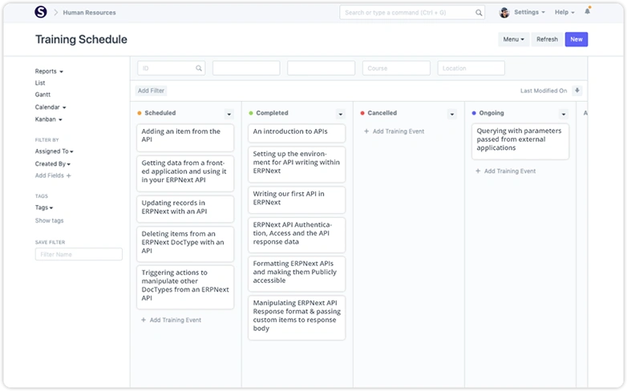Expand the Cancelled column options arrow
627x391 pixels.
pyautogui.click(x=451, y=114)
